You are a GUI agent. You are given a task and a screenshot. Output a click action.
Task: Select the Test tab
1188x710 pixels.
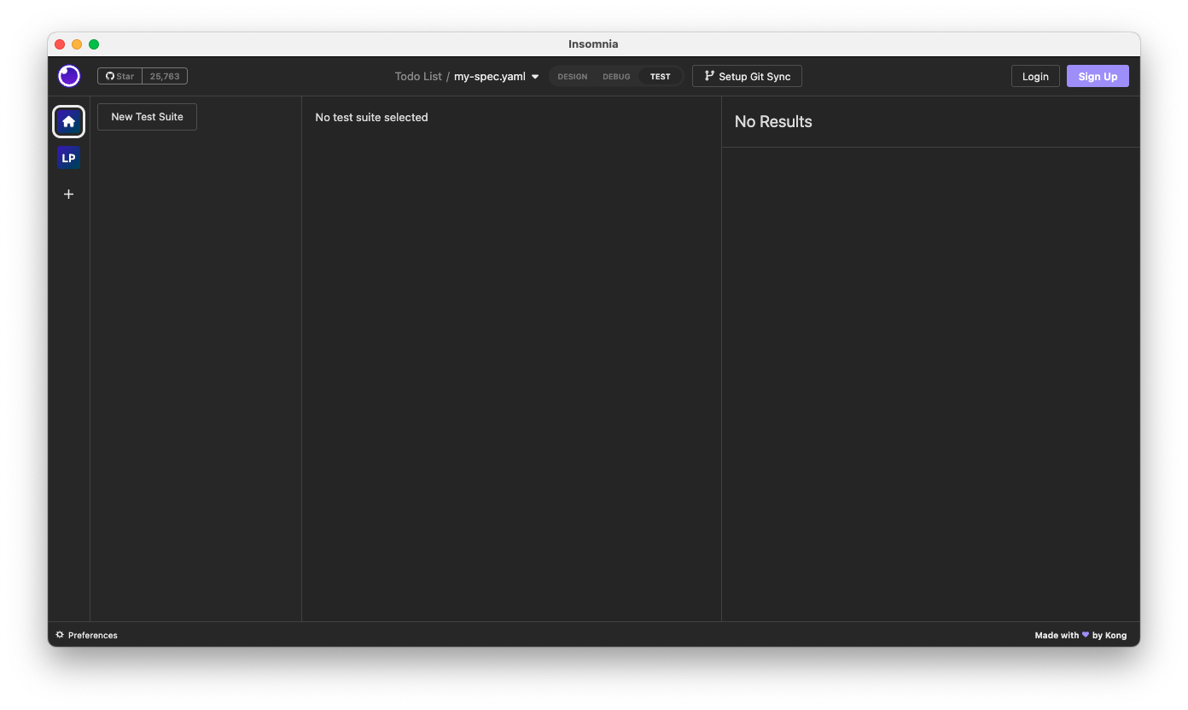click(x=661, y=77)
